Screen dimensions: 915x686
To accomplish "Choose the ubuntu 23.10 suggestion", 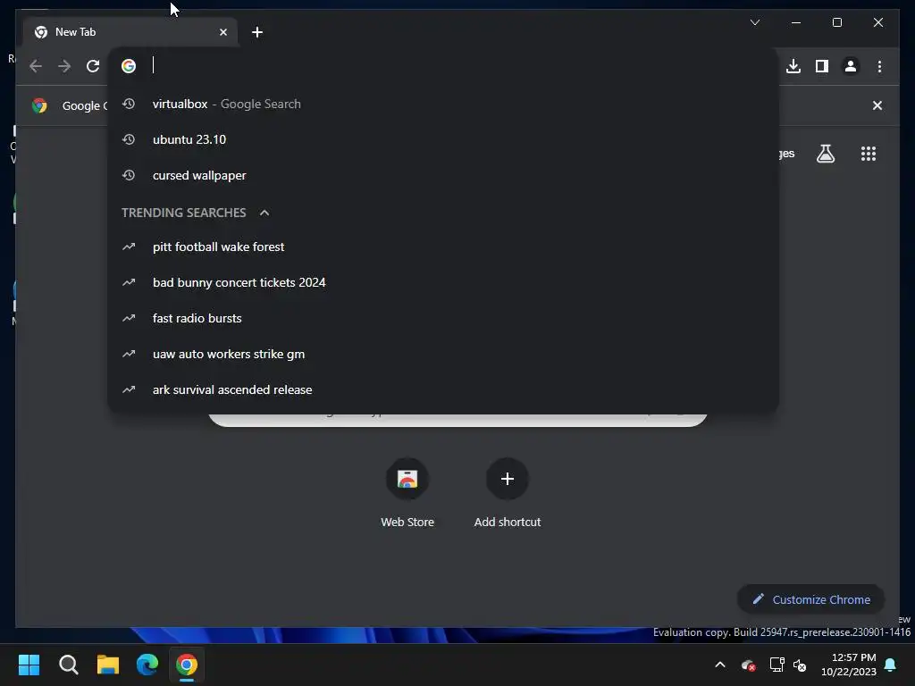I will [x=443, y=139].
